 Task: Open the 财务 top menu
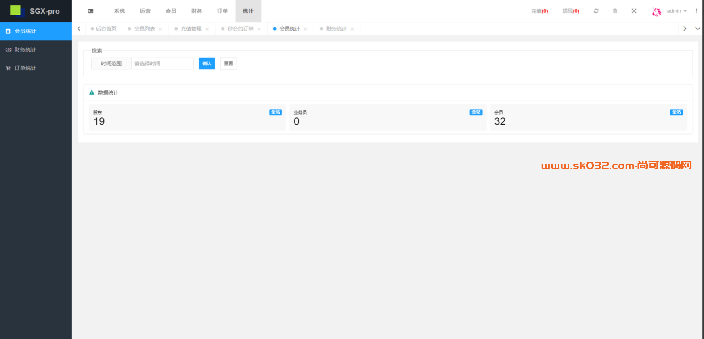click(x=197, y=11)
